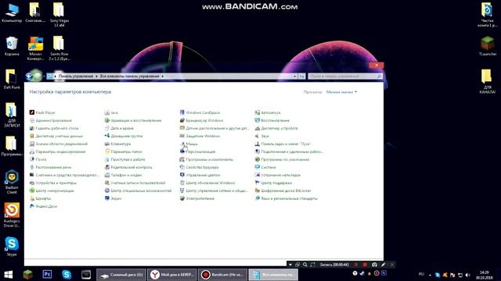
Task: Open Родительский контроль
Action: (128, 167)
